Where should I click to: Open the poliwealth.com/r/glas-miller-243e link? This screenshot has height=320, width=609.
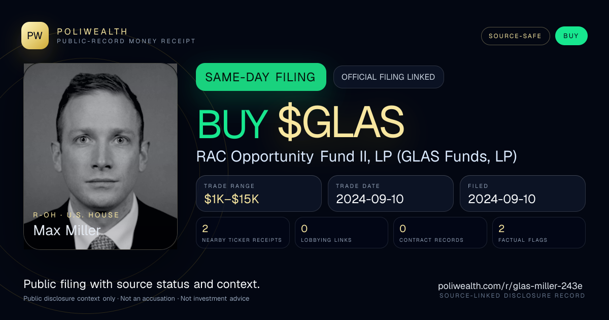511,286
